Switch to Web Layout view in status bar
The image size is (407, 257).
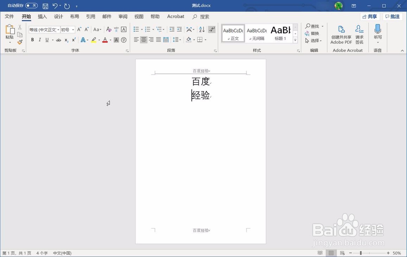click(342, 253)
